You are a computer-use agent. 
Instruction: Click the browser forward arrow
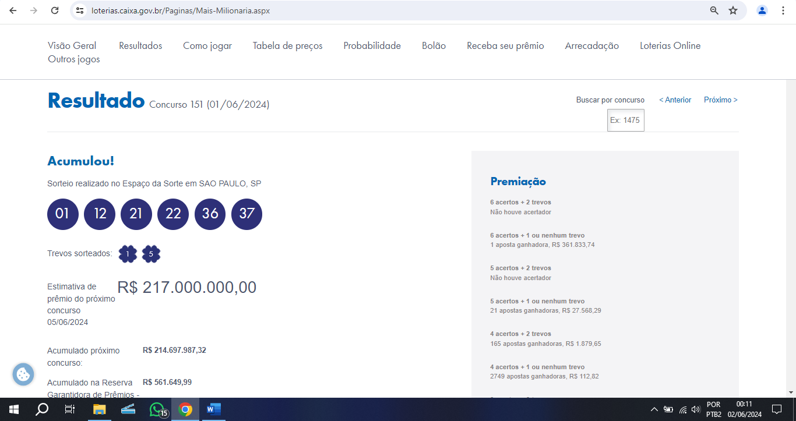click(x=34, y=10)
